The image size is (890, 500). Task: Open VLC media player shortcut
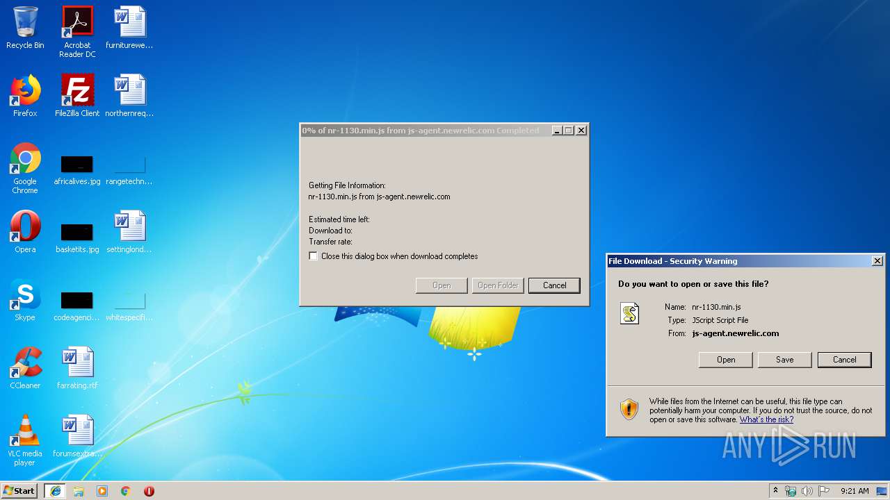(25, 440)
